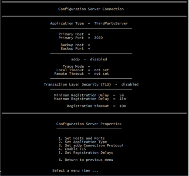Screen dimensions: 189x176
Task: Select Set Registration Delays menu item
Action: click(86, 153)
